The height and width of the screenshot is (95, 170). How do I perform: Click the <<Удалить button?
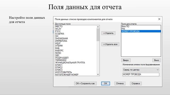point(108,33)
